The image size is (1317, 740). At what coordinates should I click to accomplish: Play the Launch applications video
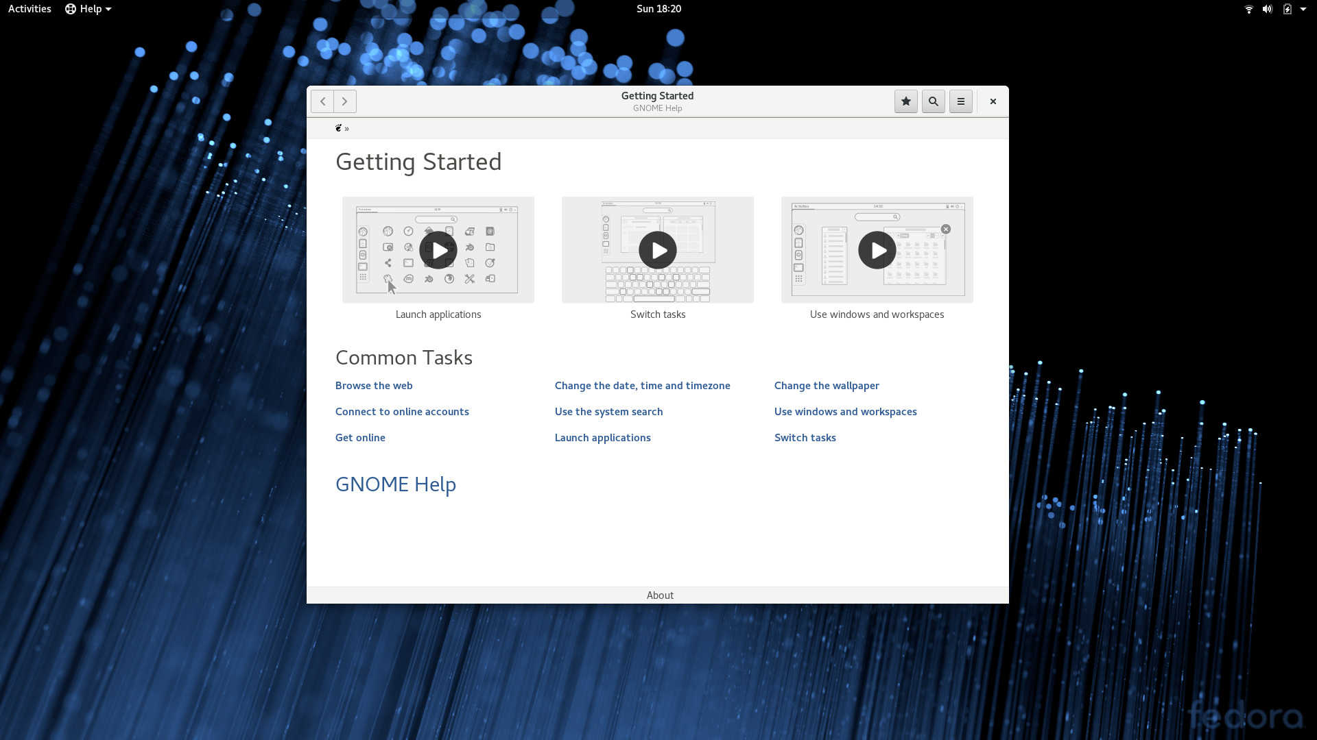pyautogui.click(x=438, y=250)
